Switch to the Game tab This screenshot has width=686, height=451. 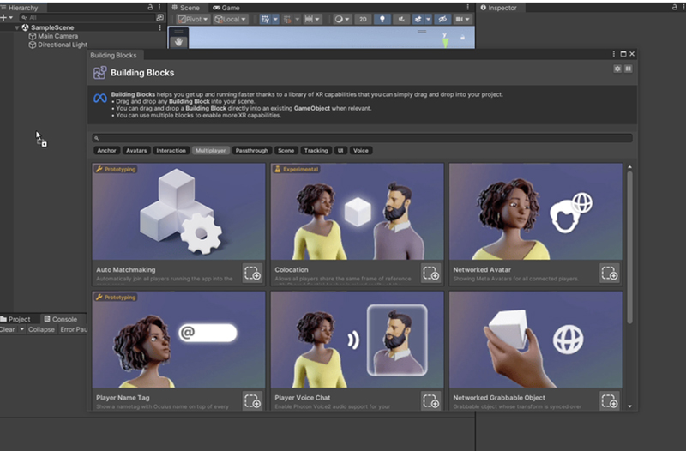point(226,8)
